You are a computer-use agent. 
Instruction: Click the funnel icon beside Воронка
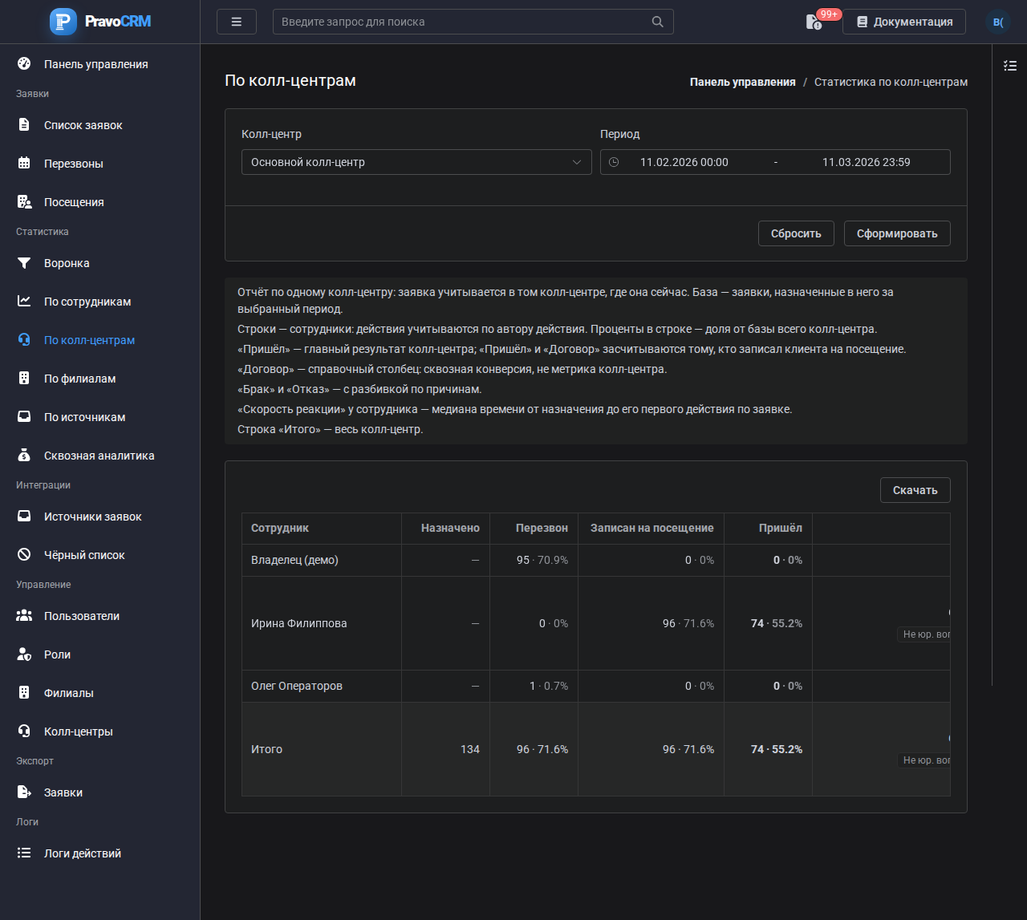(24, 263)
